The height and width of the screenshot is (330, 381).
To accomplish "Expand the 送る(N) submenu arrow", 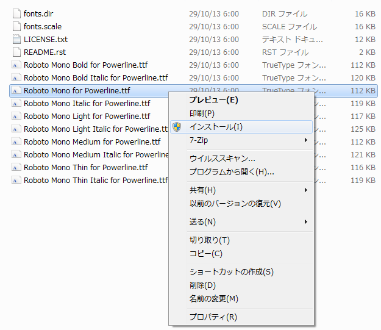I will [x=306, y=222].
